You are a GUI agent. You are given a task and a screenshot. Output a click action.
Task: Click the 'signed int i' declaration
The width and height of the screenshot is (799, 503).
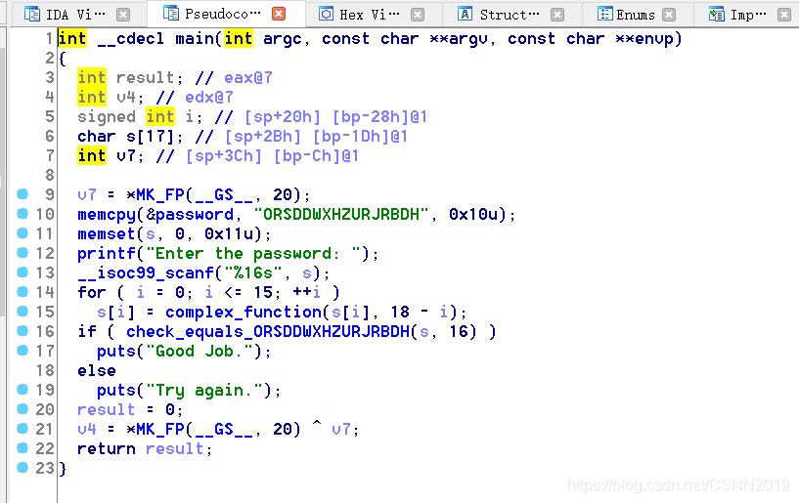click(x=140, y=117)
